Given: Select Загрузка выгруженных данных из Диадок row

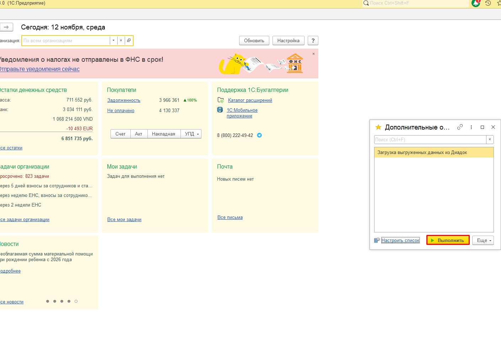Looking at the screenshot, I should [434, 153].
